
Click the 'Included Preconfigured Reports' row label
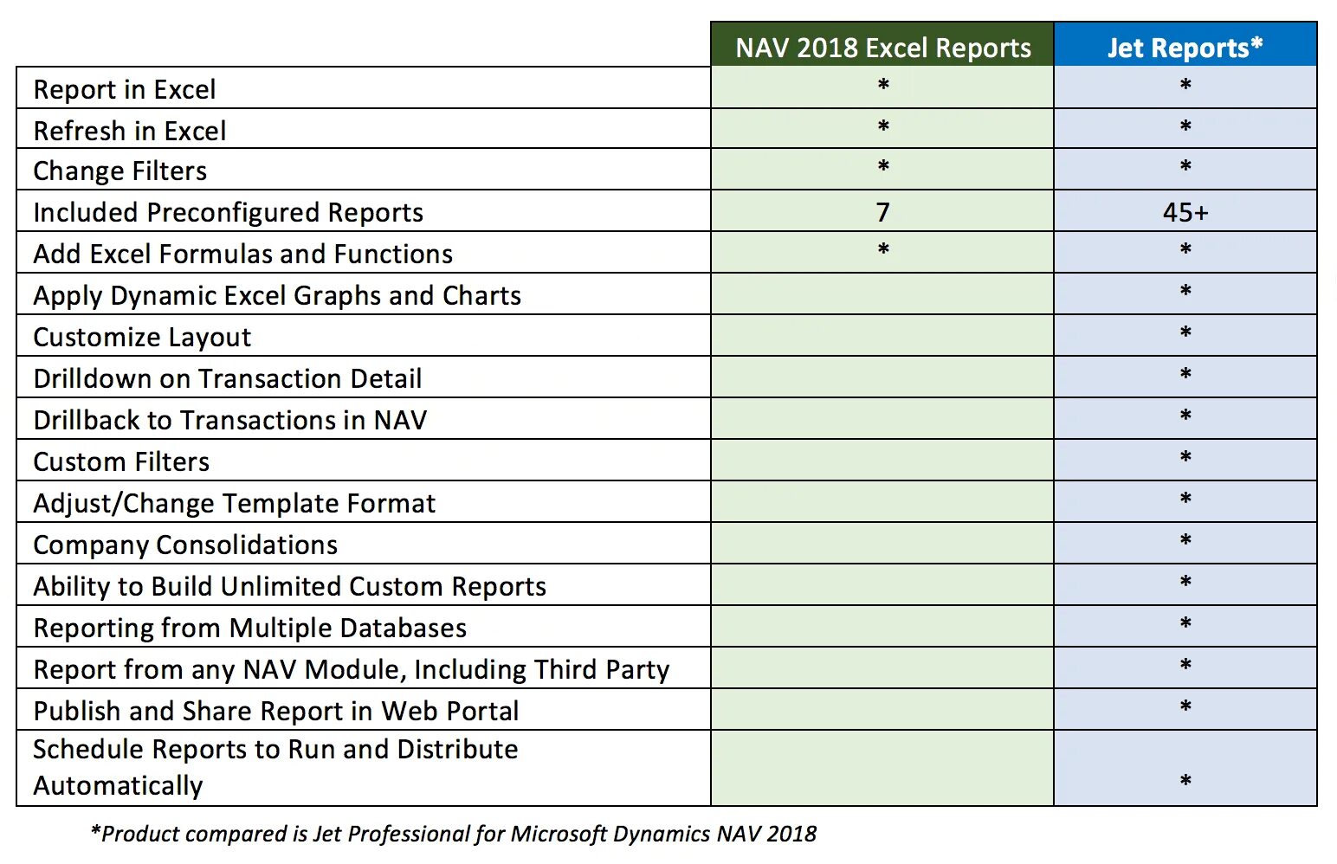(x=229, y=212)
